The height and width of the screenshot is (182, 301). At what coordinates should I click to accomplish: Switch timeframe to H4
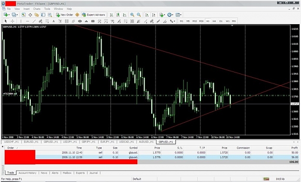(x=214, y=21)
